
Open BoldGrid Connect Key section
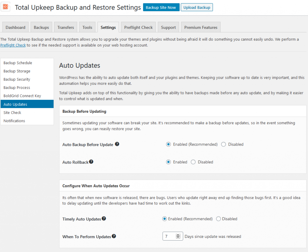point(27,96)
